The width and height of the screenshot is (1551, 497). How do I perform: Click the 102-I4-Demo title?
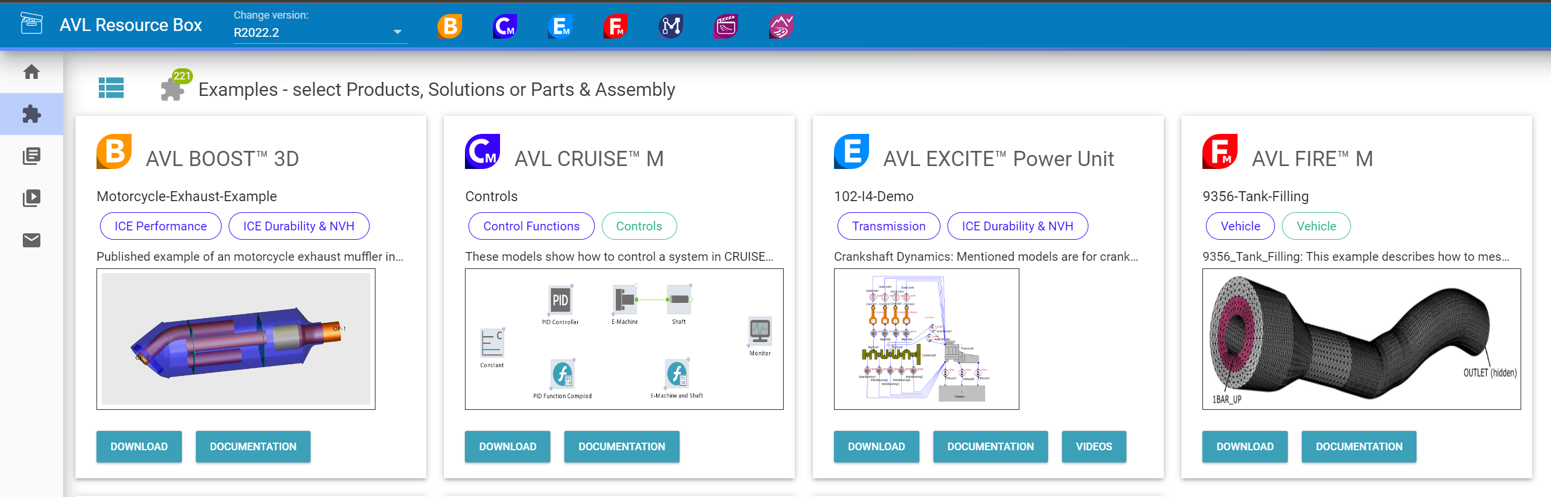tap(874, 196)
